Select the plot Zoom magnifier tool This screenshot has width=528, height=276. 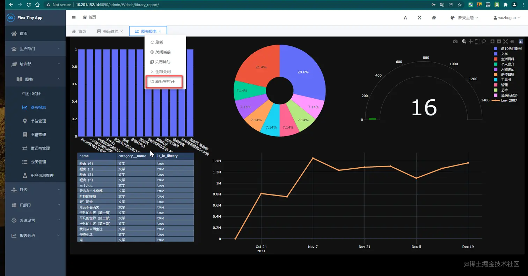tap(464, 41)
